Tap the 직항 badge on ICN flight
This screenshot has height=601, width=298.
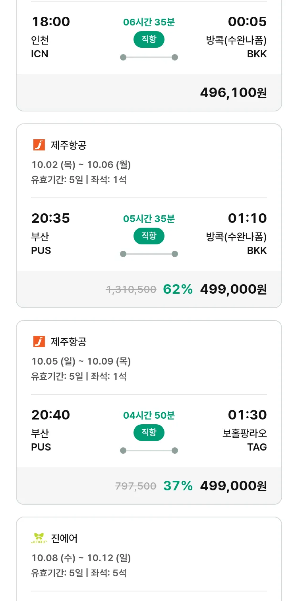pyautogui.click(x=149, y=39)
